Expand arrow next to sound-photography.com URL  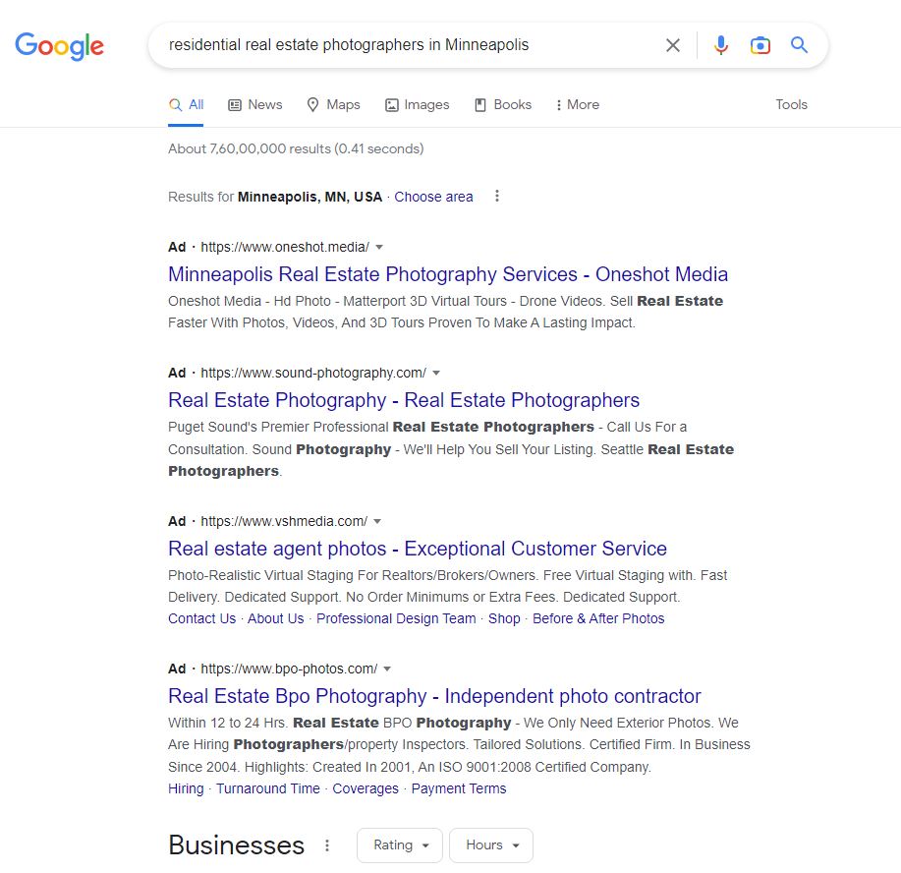point(436,374)
